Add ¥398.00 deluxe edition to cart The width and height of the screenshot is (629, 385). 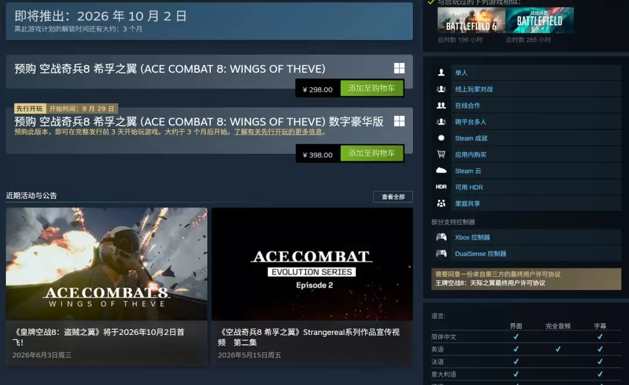click(372, 153)
